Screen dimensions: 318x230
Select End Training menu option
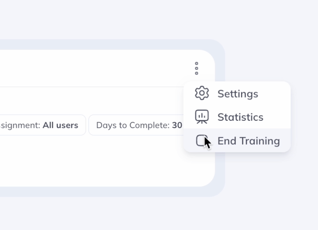[237, 141]
